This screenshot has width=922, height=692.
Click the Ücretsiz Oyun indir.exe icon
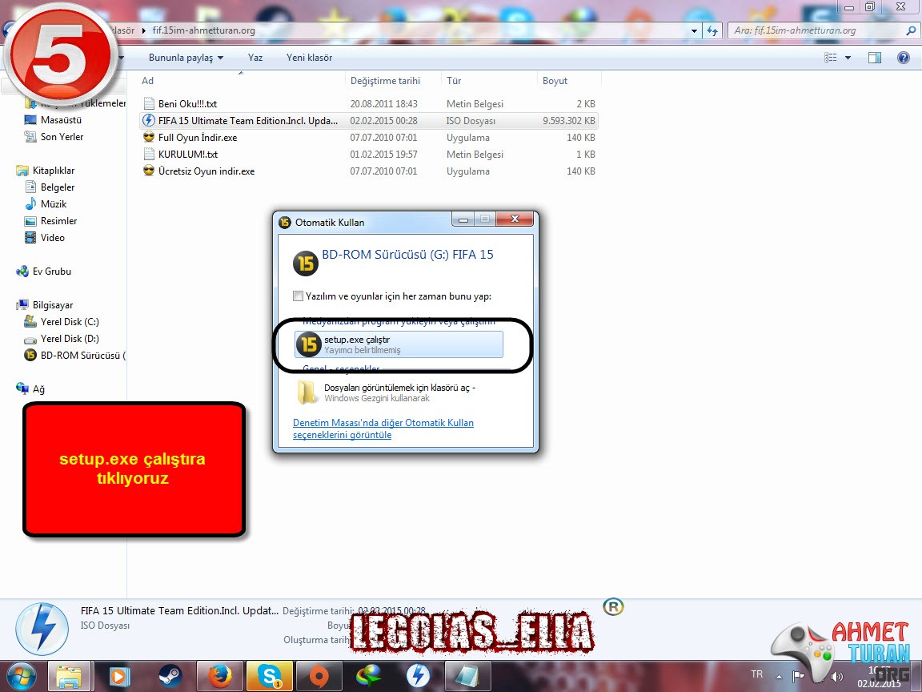150,171
